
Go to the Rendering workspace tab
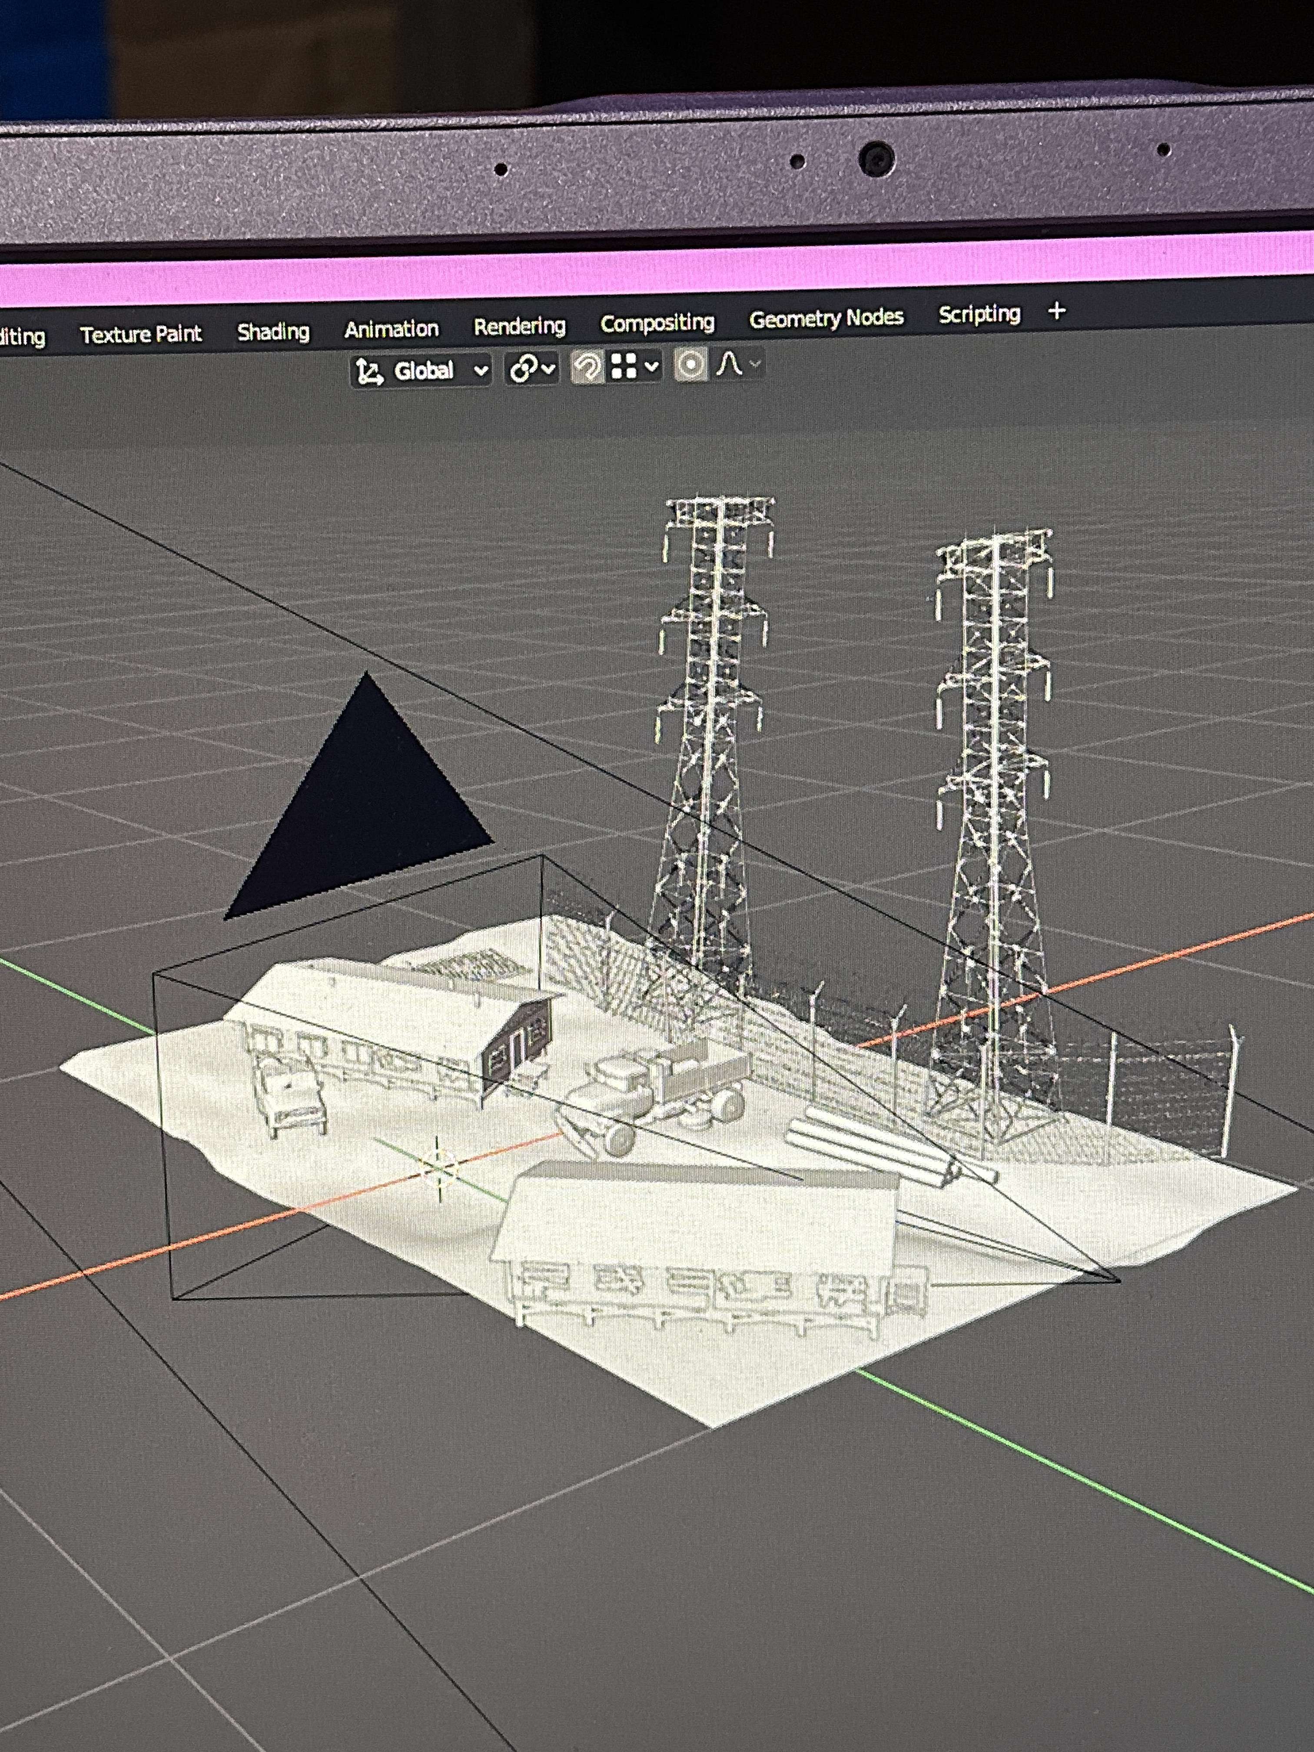tap(520, 325)
